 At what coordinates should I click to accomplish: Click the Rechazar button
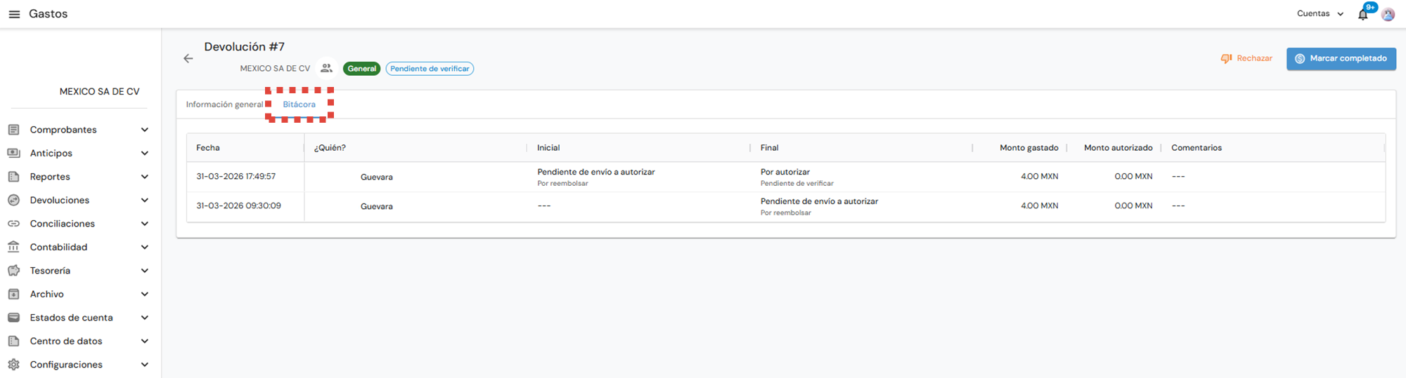1246,58
